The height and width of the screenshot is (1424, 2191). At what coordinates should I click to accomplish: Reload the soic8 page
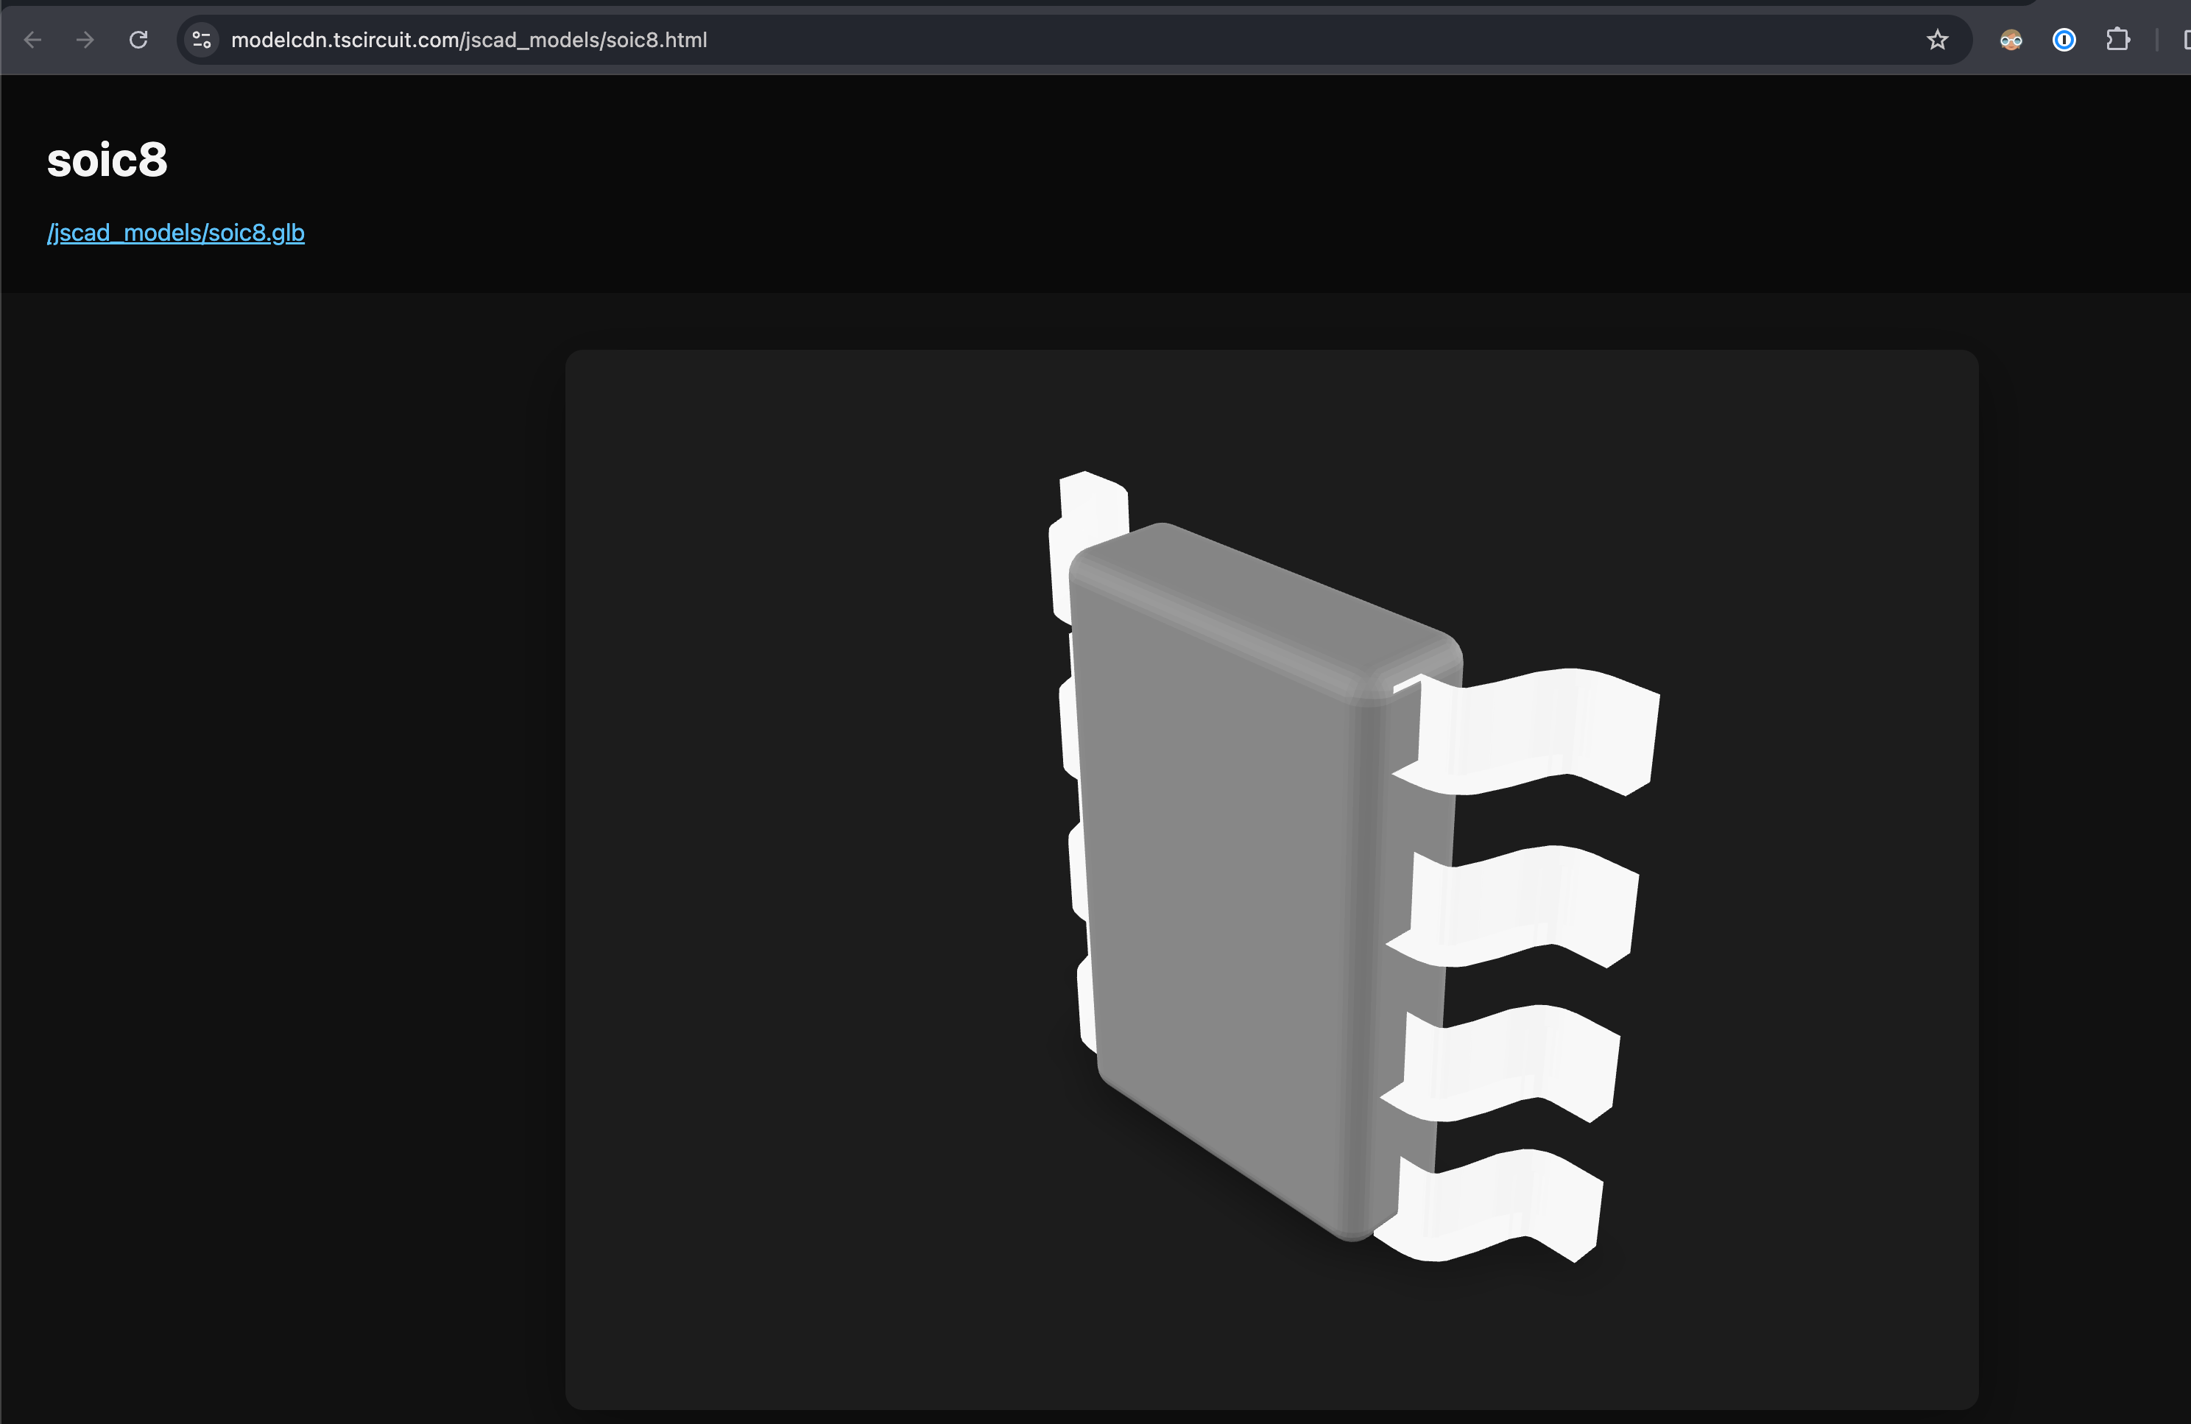pyautogui.click(x=138, y=40)
